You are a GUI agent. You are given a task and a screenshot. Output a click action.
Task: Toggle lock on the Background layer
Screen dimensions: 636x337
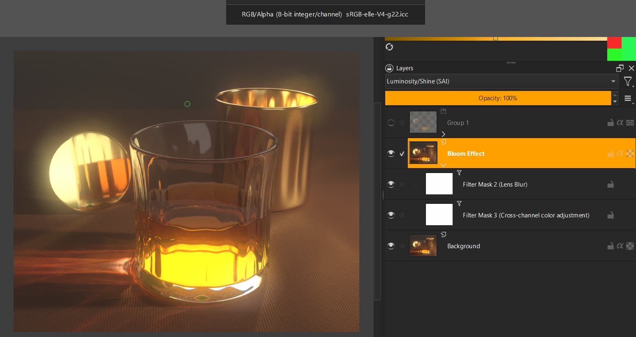pyautogui.click(x=611, y=246)
